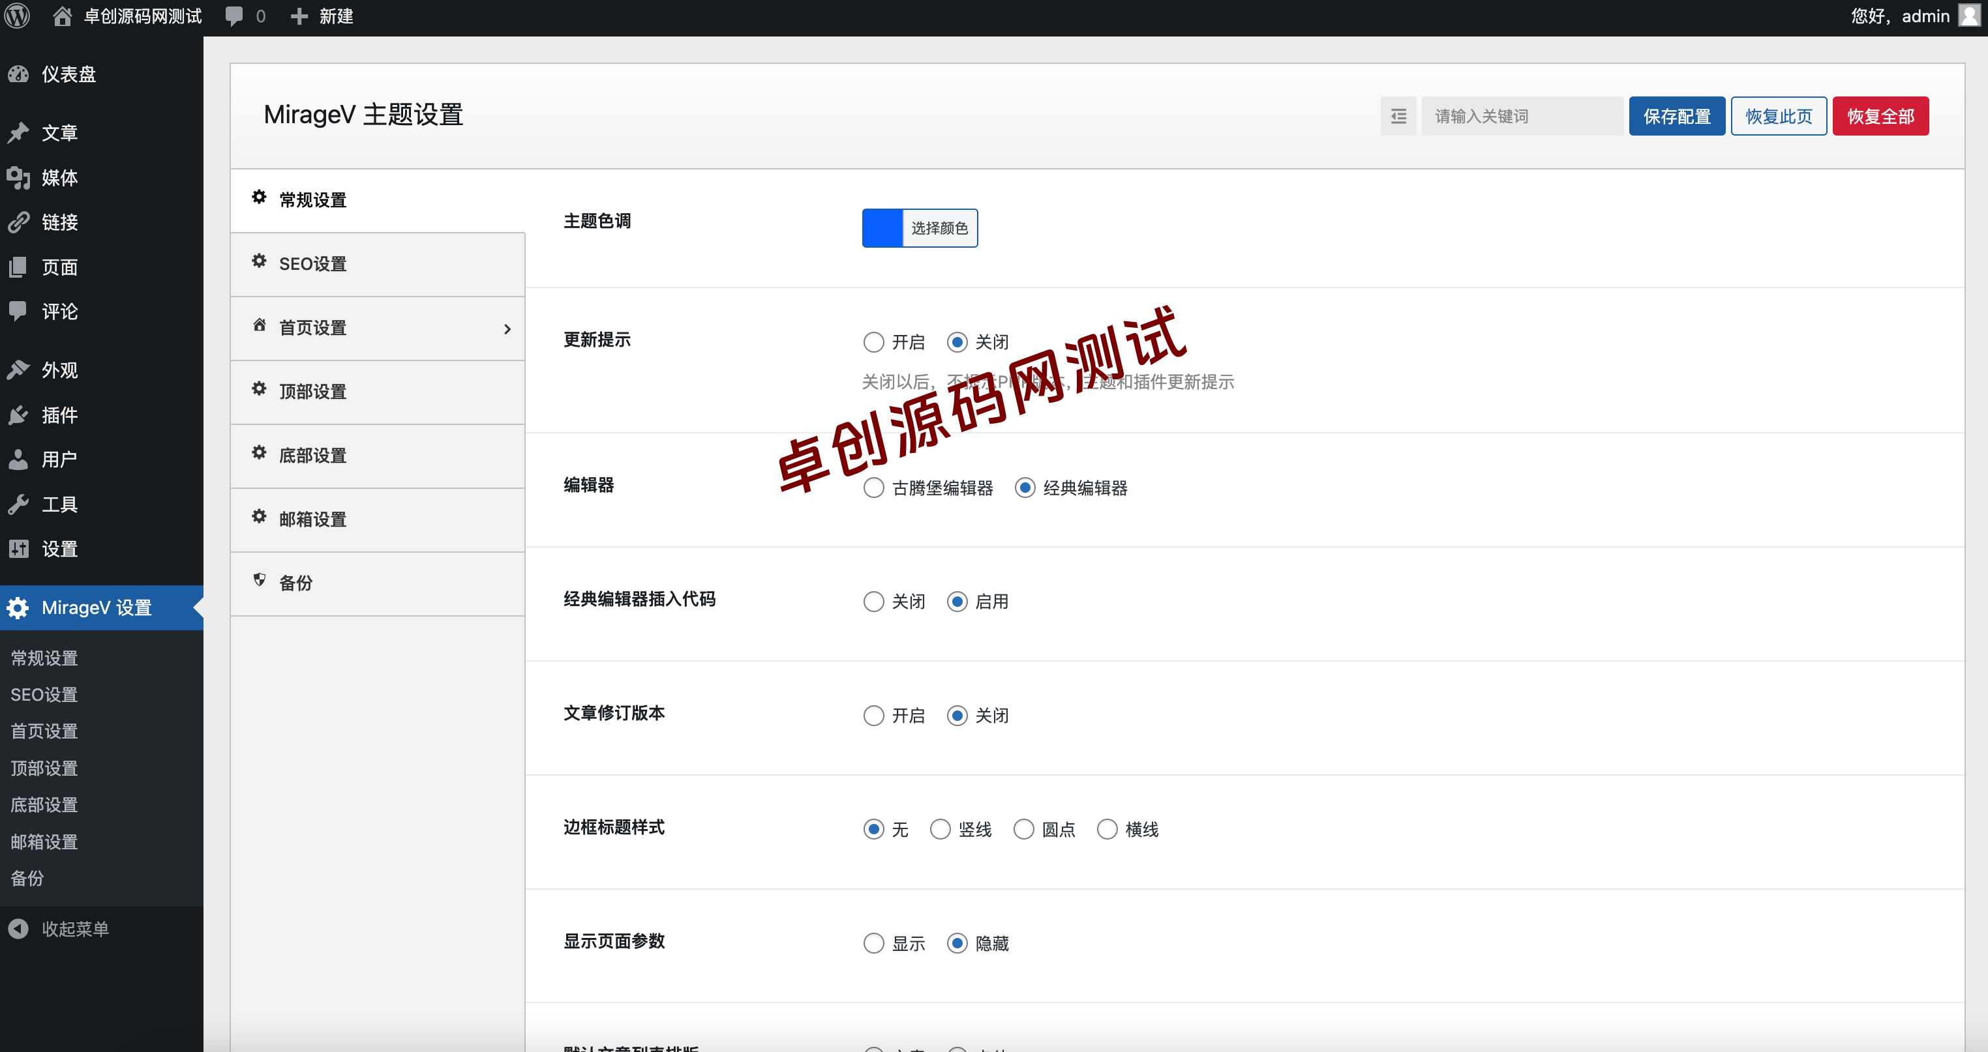Screen dimensions: 1988x1052
Task: Select 关闭 for 更新提示
Action: [957, 342]
